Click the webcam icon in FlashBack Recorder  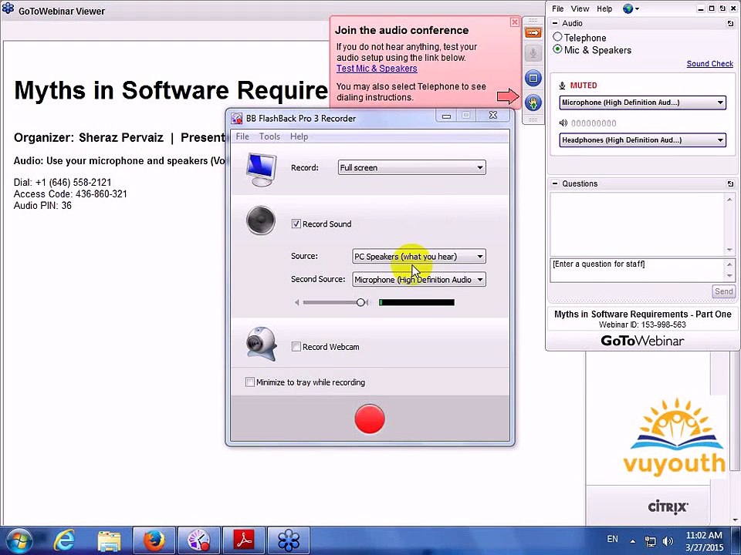pyautogui.click(x=261, y=344)
